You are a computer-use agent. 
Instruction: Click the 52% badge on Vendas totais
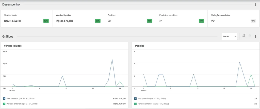pyautogui.click(x=46, y=21)
